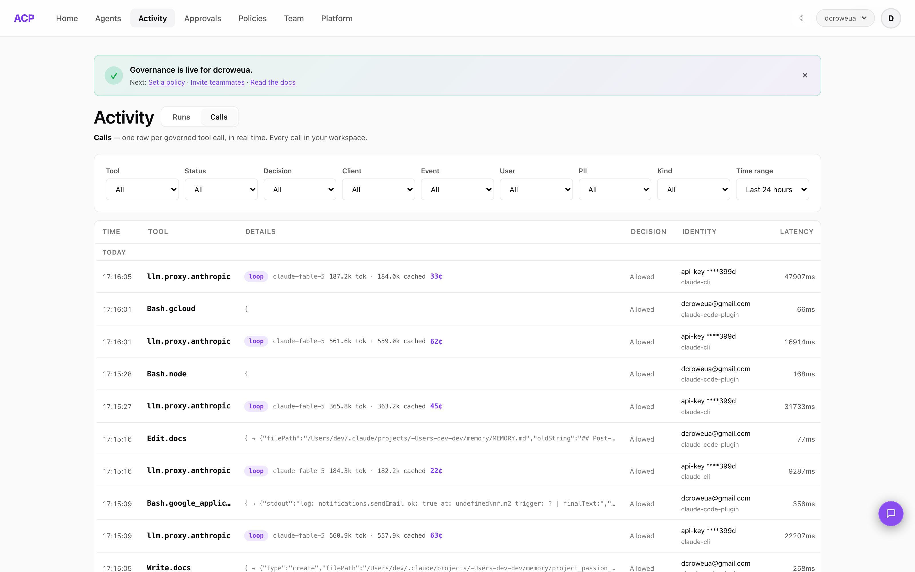Click the loop badge on the 17:16:05 call
Screen dimensions: 915x572
tap(256, 277)
